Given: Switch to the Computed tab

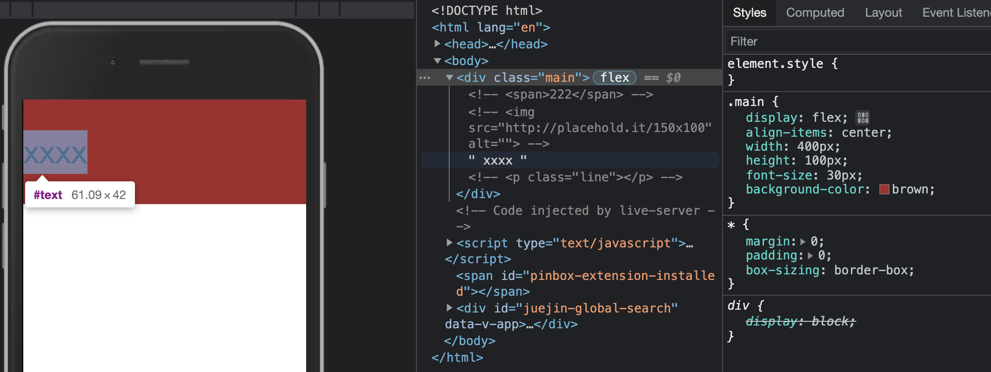Looking at the screenshot, I should point(815,13).
